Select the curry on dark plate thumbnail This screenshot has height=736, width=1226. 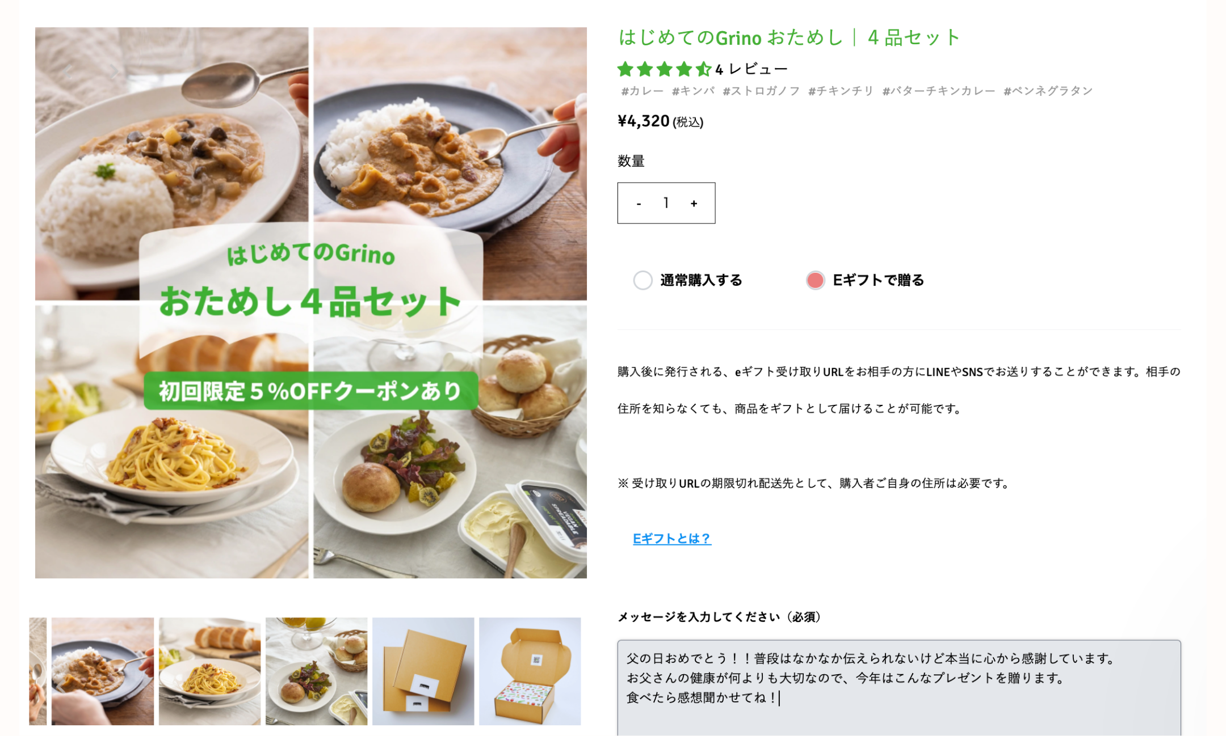click(103, 671)
